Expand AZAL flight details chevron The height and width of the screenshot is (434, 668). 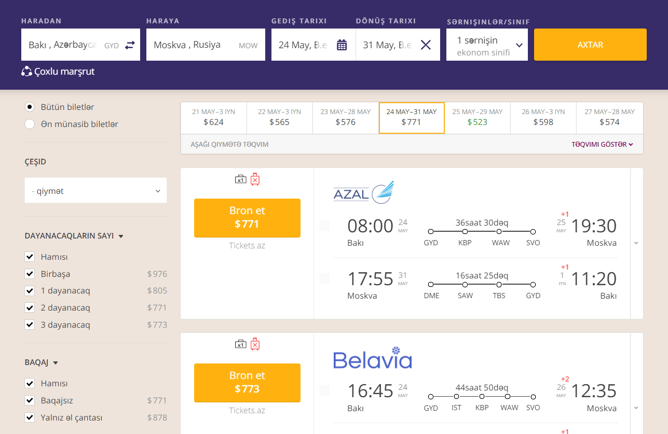pos(636,243)
